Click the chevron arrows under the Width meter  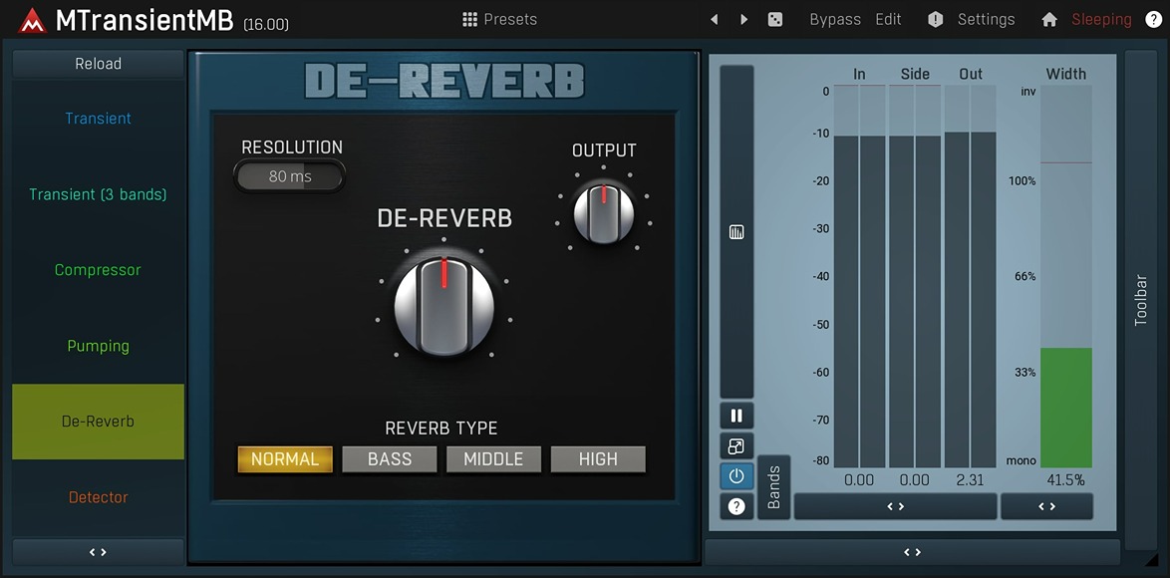point(1046,506)
